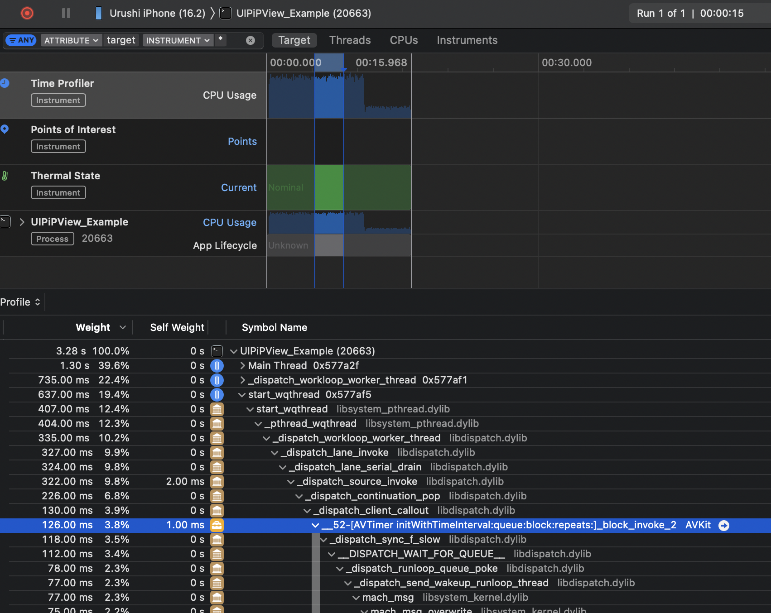The width and height of the screenshot is (771, 613).
Task: Click library icon for _dispatch_runloop_queue_poke row
Action: (217, 568)
